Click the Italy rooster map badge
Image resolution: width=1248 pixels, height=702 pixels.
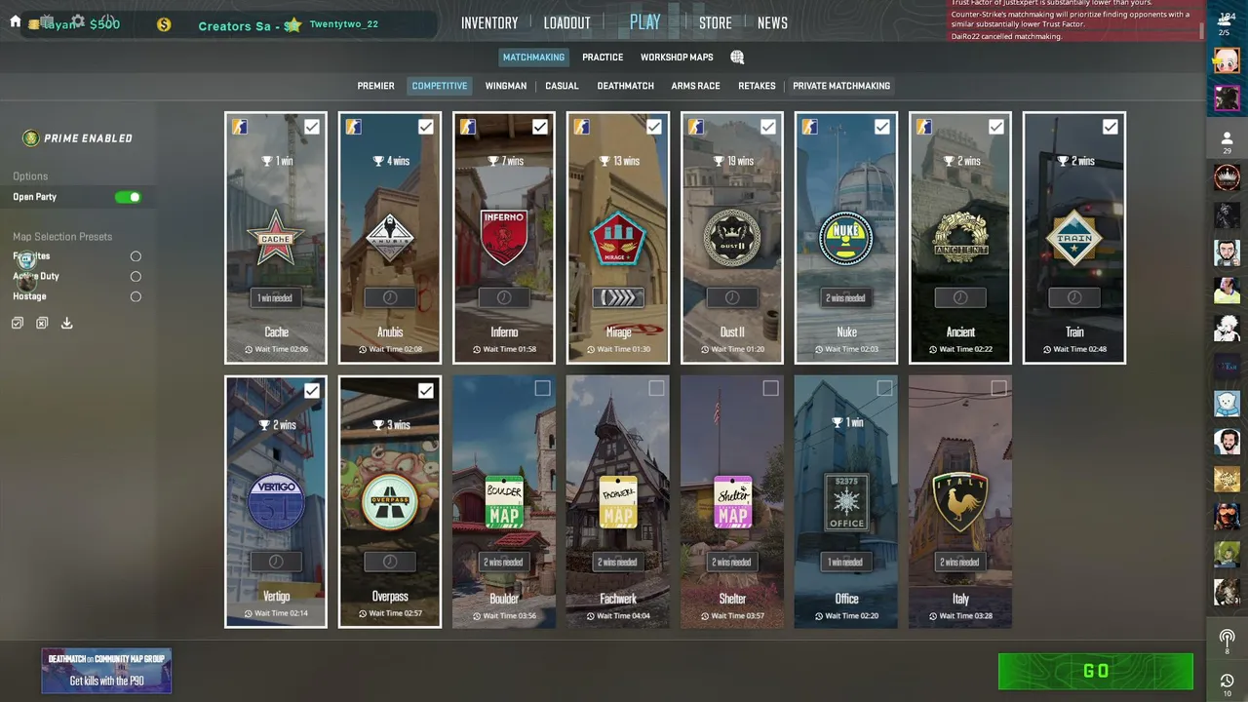(960, 502)
